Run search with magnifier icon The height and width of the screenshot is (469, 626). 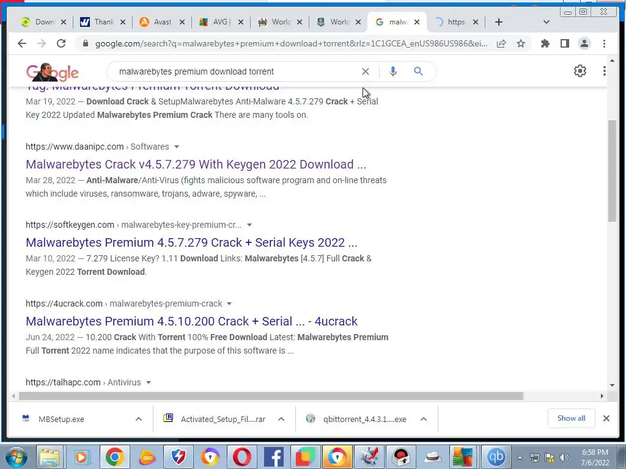click(x=418, y=71)
